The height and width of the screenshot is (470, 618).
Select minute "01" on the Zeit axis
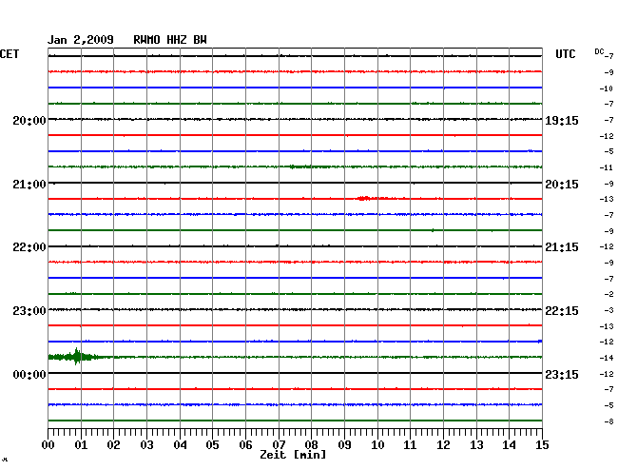(x=81, y=445)
